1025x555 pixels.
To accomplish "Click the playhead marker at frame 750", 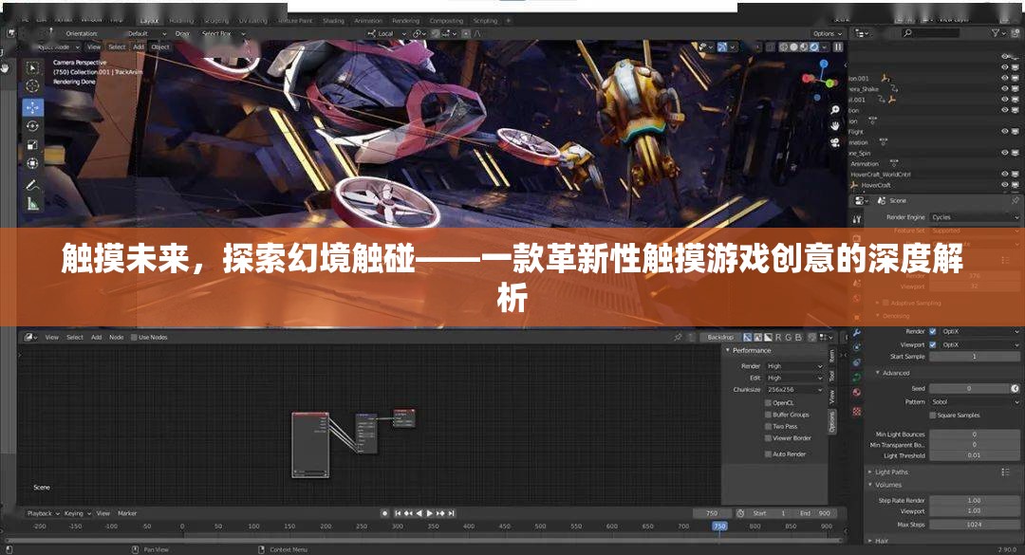I will pos(719,526).
